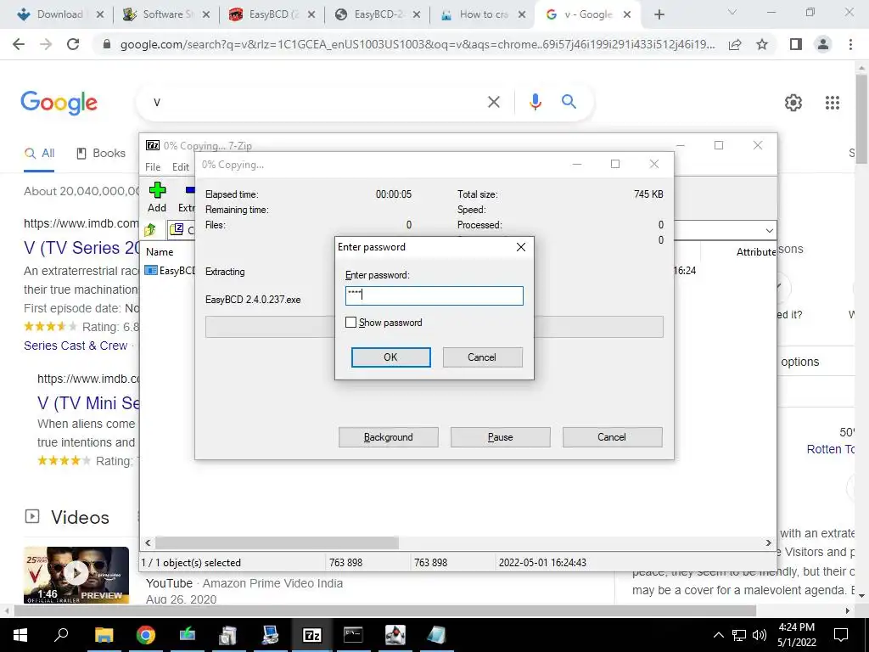Viewport: 869px width, 652px height.
Task: Open Chrome from the taskbar
Action: coord(146,635)
